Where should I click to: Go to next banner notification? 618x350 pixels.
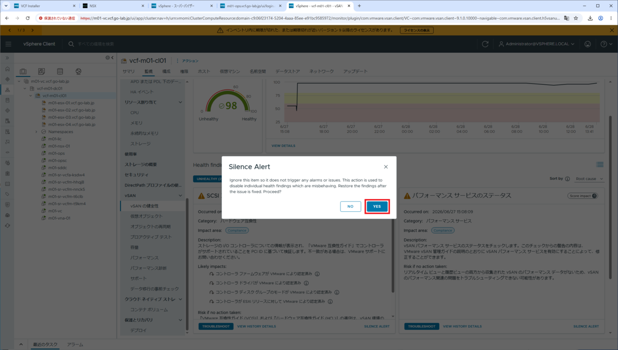[33, 30]
